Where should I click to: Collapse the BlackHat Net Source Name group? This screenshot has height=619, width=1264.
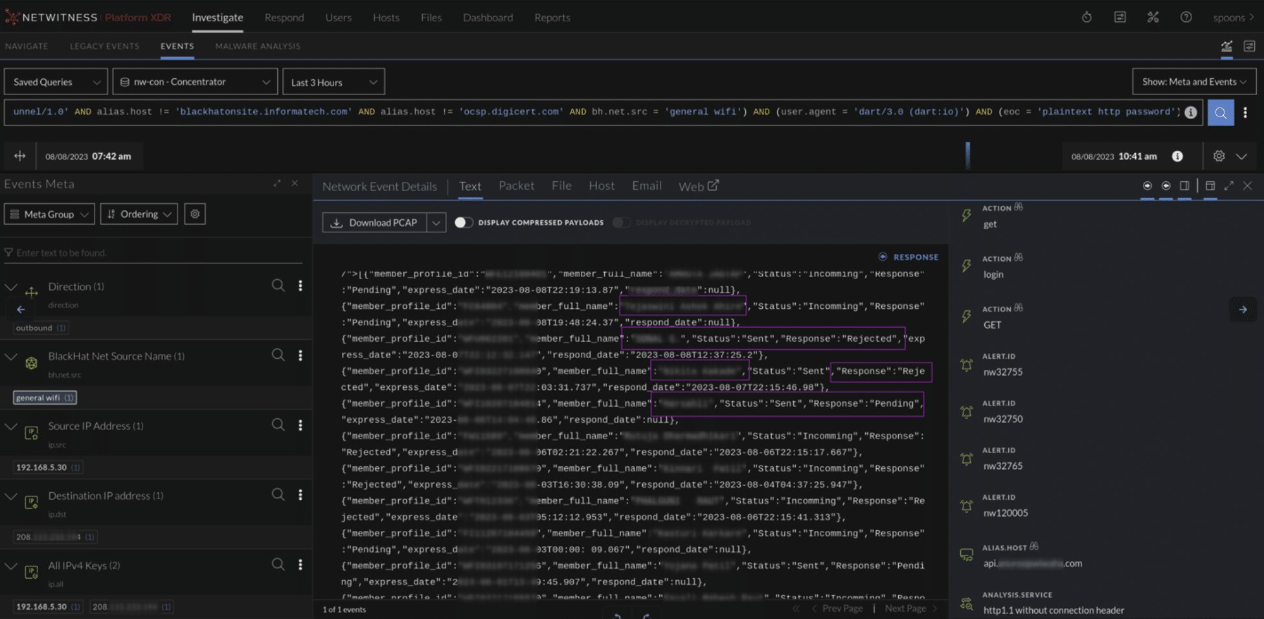tap(11, 356)
